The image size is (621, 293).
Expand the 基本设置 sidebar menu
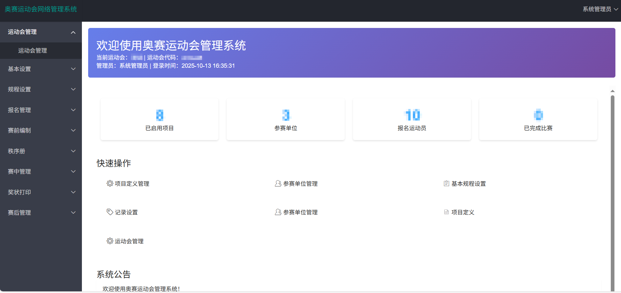41,69
